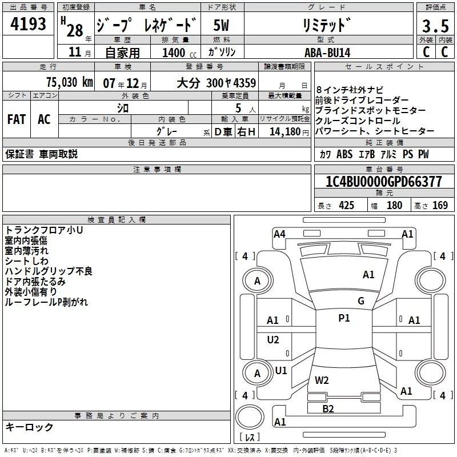Viewport: 457px width, 457px height.
Task: Click the chassis number 1C4BU0000GPD66377
Action: click(384, 182)
